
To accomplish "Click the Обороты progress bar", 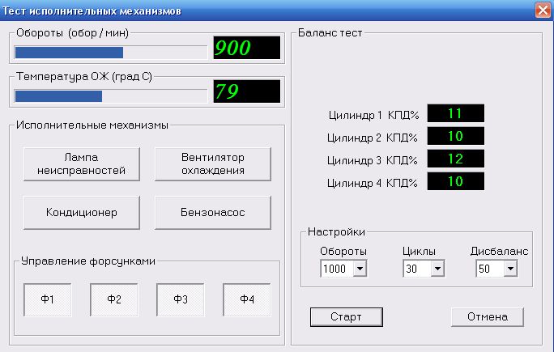I will click(x=111, y=53).
